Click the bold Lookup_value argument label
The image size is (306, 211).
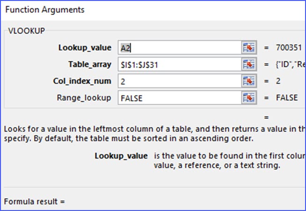coord(85,48)
